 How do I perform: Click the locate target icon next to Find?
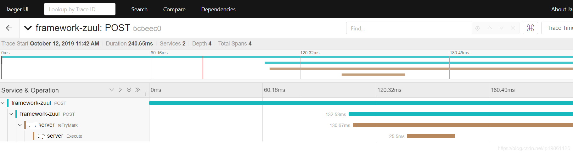click(x=477, y=28)
